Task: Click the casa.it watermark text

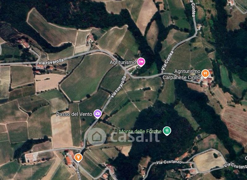Action: [x=135, y=136]
